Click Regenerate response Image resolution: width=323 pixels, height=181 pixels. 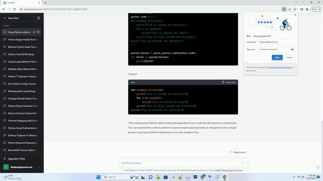[238, 152]
